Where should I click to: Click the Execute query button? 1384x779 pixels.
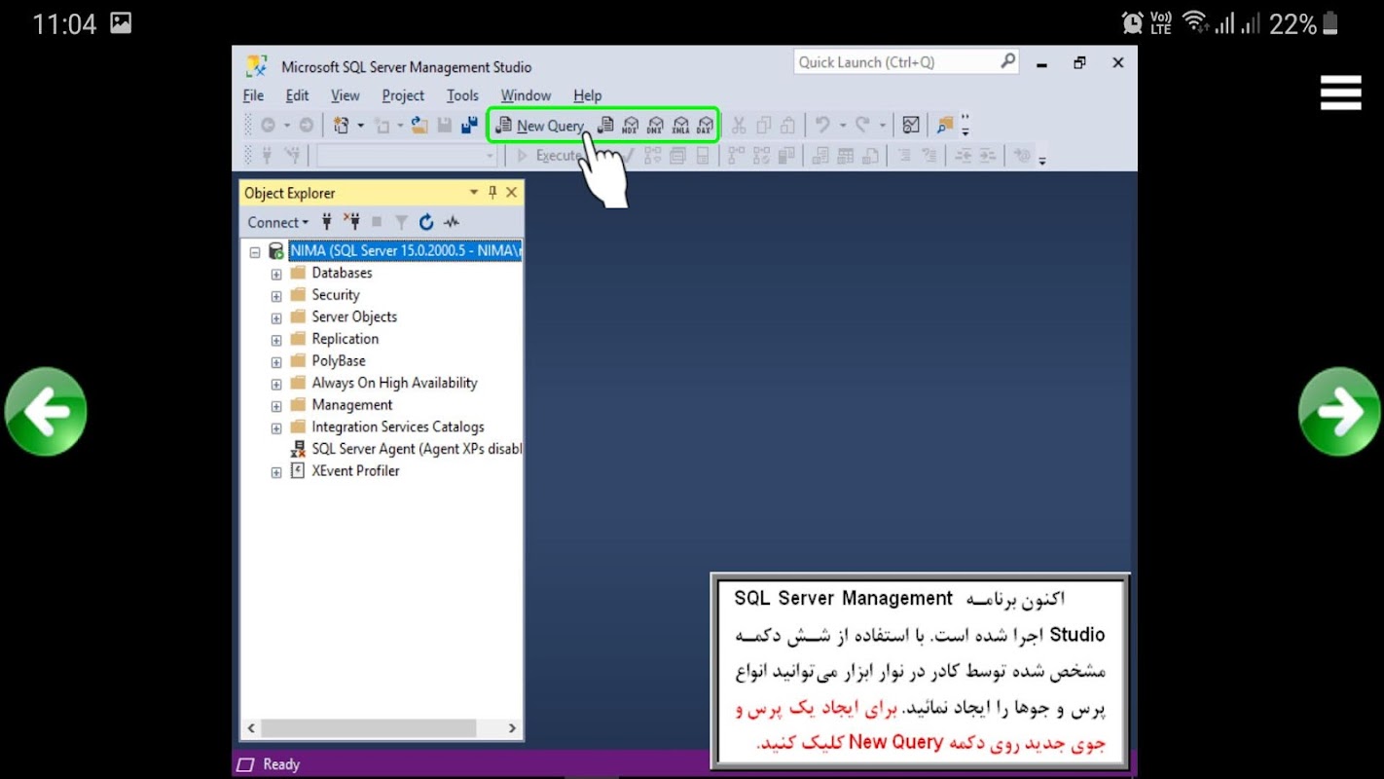tap(549, 156)
